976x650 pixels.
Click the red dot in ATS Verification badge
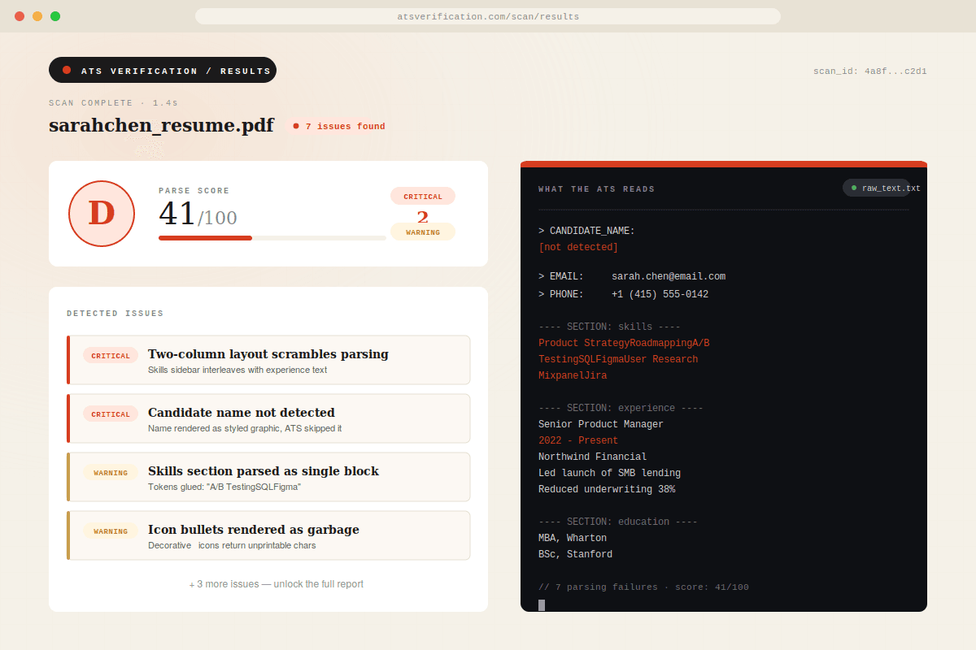tap(67, 70)
